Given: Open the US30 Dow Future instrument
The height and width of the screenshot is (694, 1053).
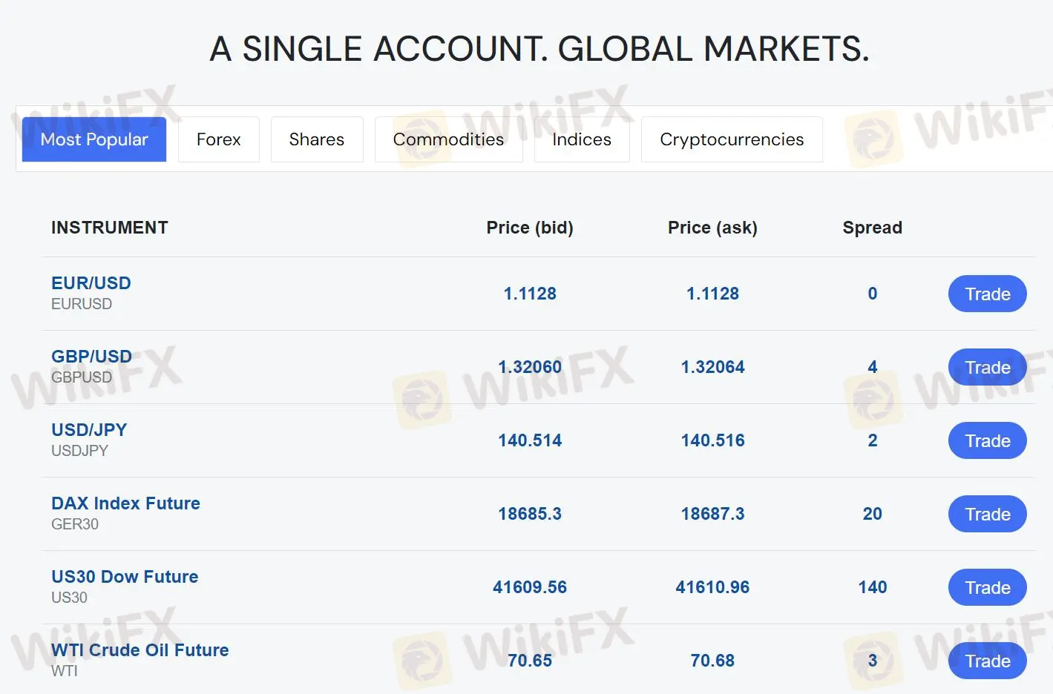Looking at the screenshot, I should [x=125, y=577].
